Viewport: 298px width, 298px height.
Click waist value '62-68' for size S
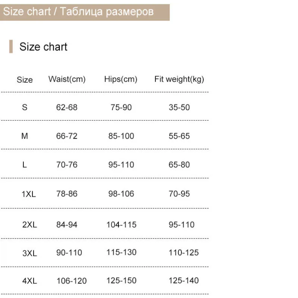67,107
